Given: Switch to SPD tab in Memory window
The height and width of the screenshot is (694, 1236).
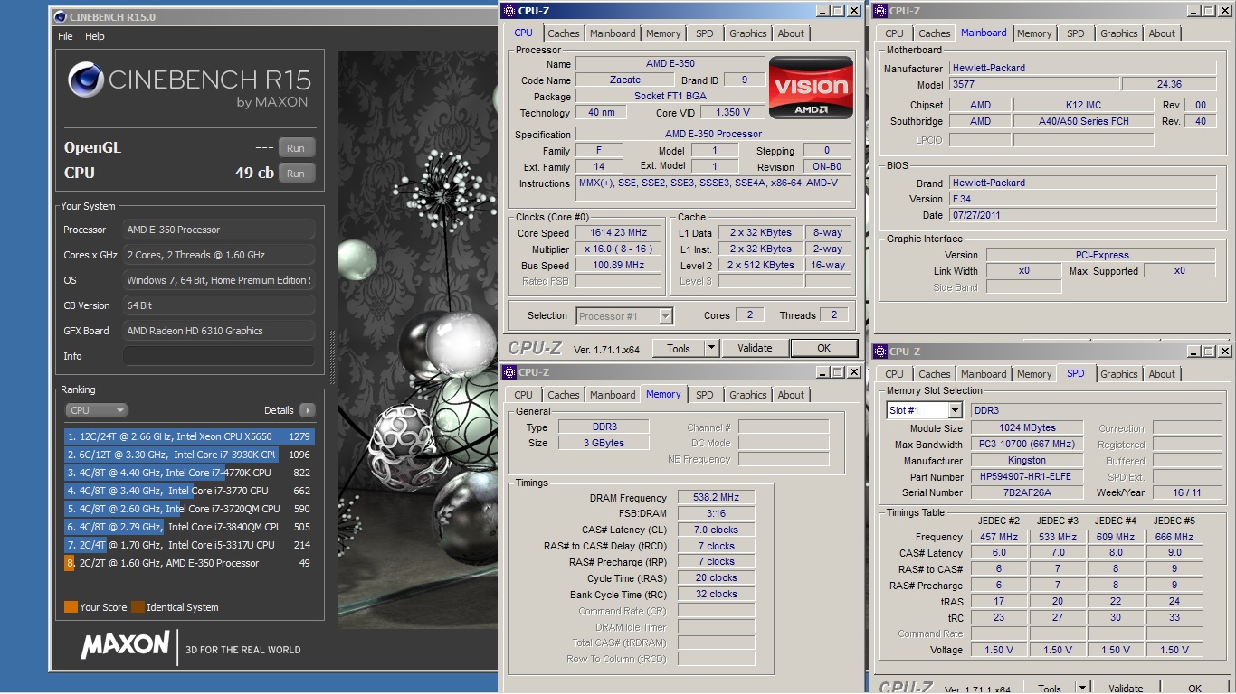Looking at the screenshot, I should click(704, 395).
